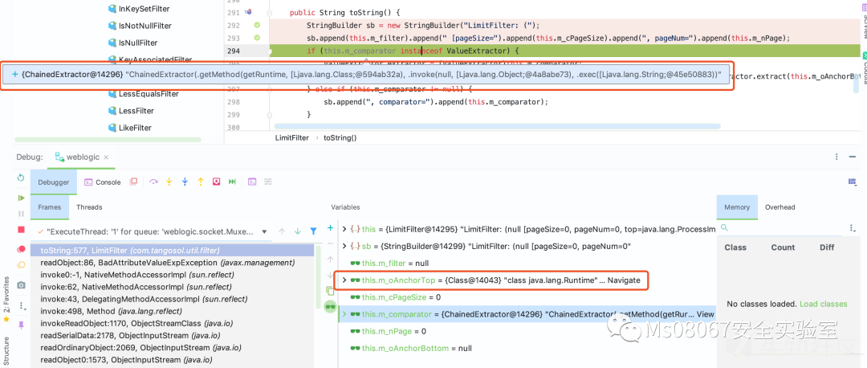Toggle breakpoint on line 292
Screen dimensions: 867x368
pos(257,25)
